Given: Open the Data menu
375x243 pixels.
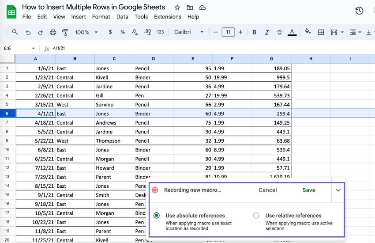Looking at the screenshot, I should (122, 17).
